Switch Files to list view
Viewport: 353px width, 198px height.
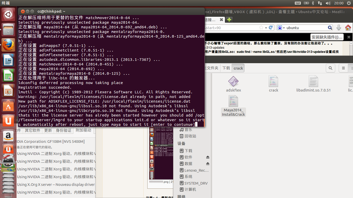tap(343, 68)
